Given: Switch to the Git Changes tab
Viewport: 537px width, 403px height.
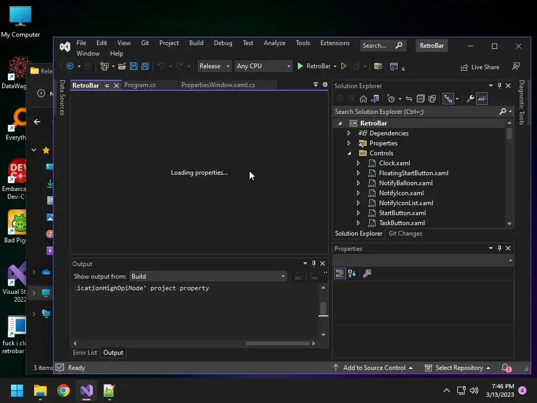Looking at the screenshot, I should click(405, 234).
